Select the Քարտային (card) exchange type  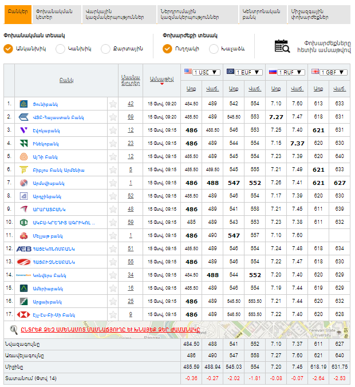105,49
